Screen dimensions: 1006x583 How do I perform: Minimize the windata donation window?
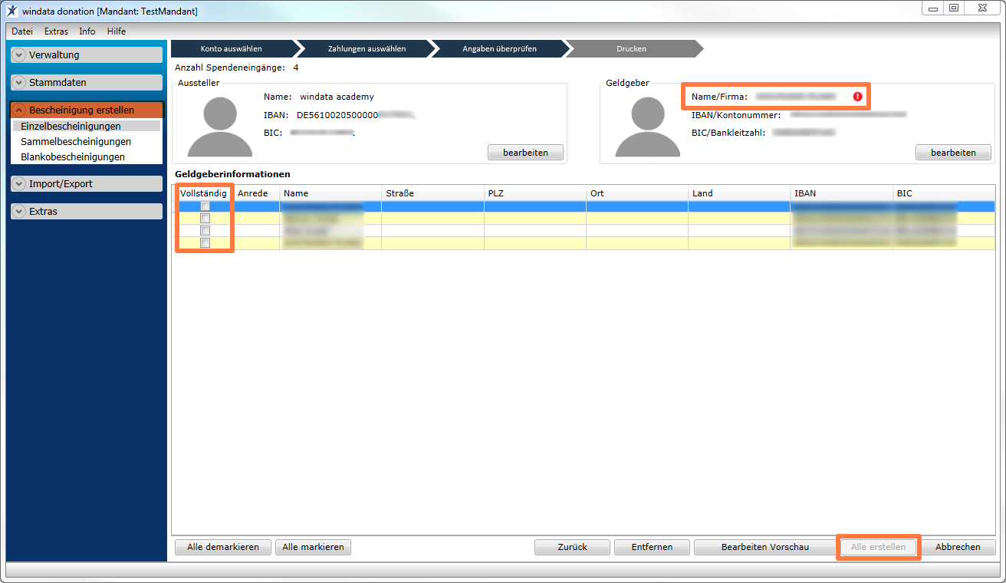932,8
